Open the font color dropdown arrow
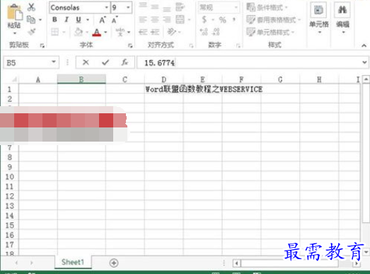This screenshot has height=274, width=370. (x=105, y=32)
